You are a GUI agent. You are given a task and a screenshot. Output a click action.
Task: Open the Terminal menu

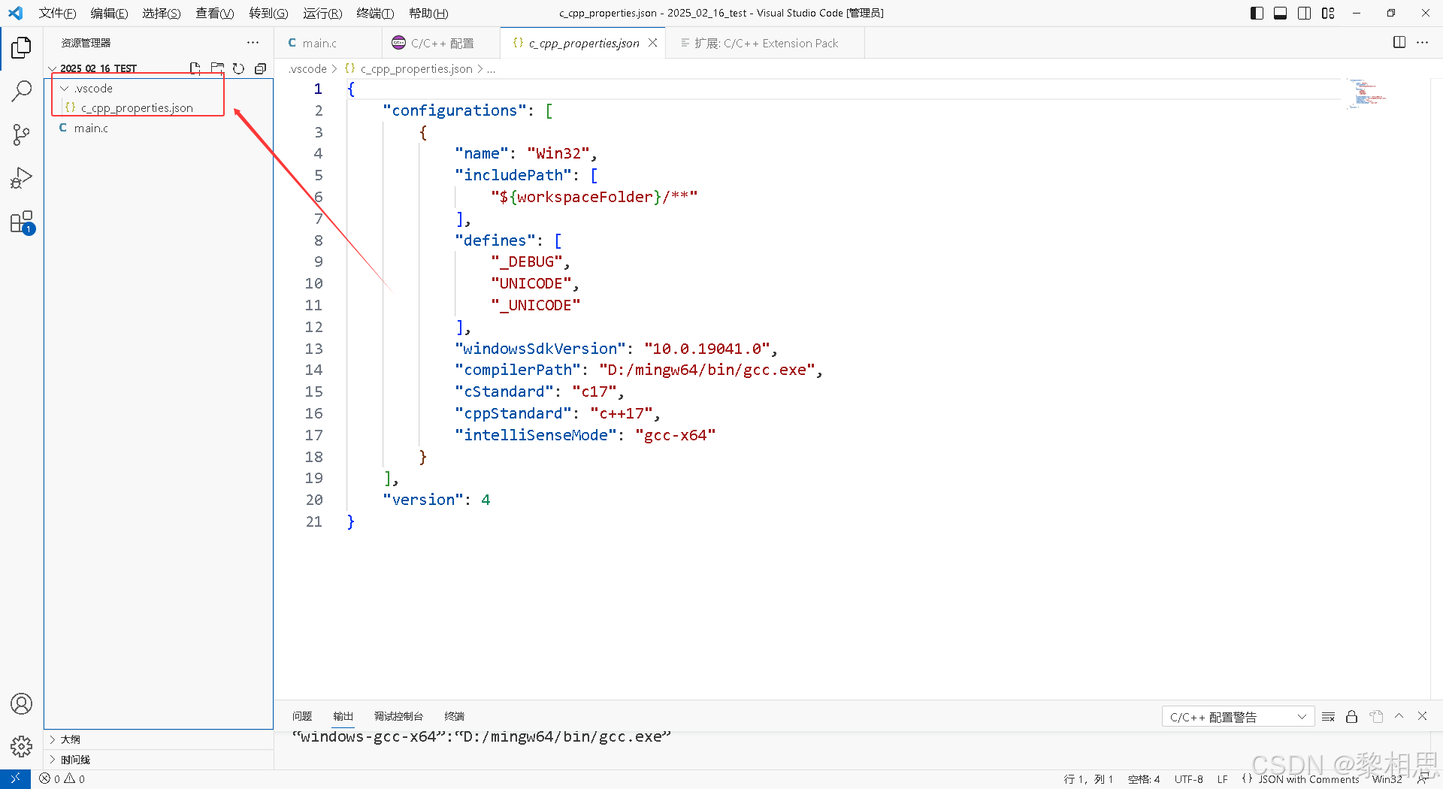375,13
